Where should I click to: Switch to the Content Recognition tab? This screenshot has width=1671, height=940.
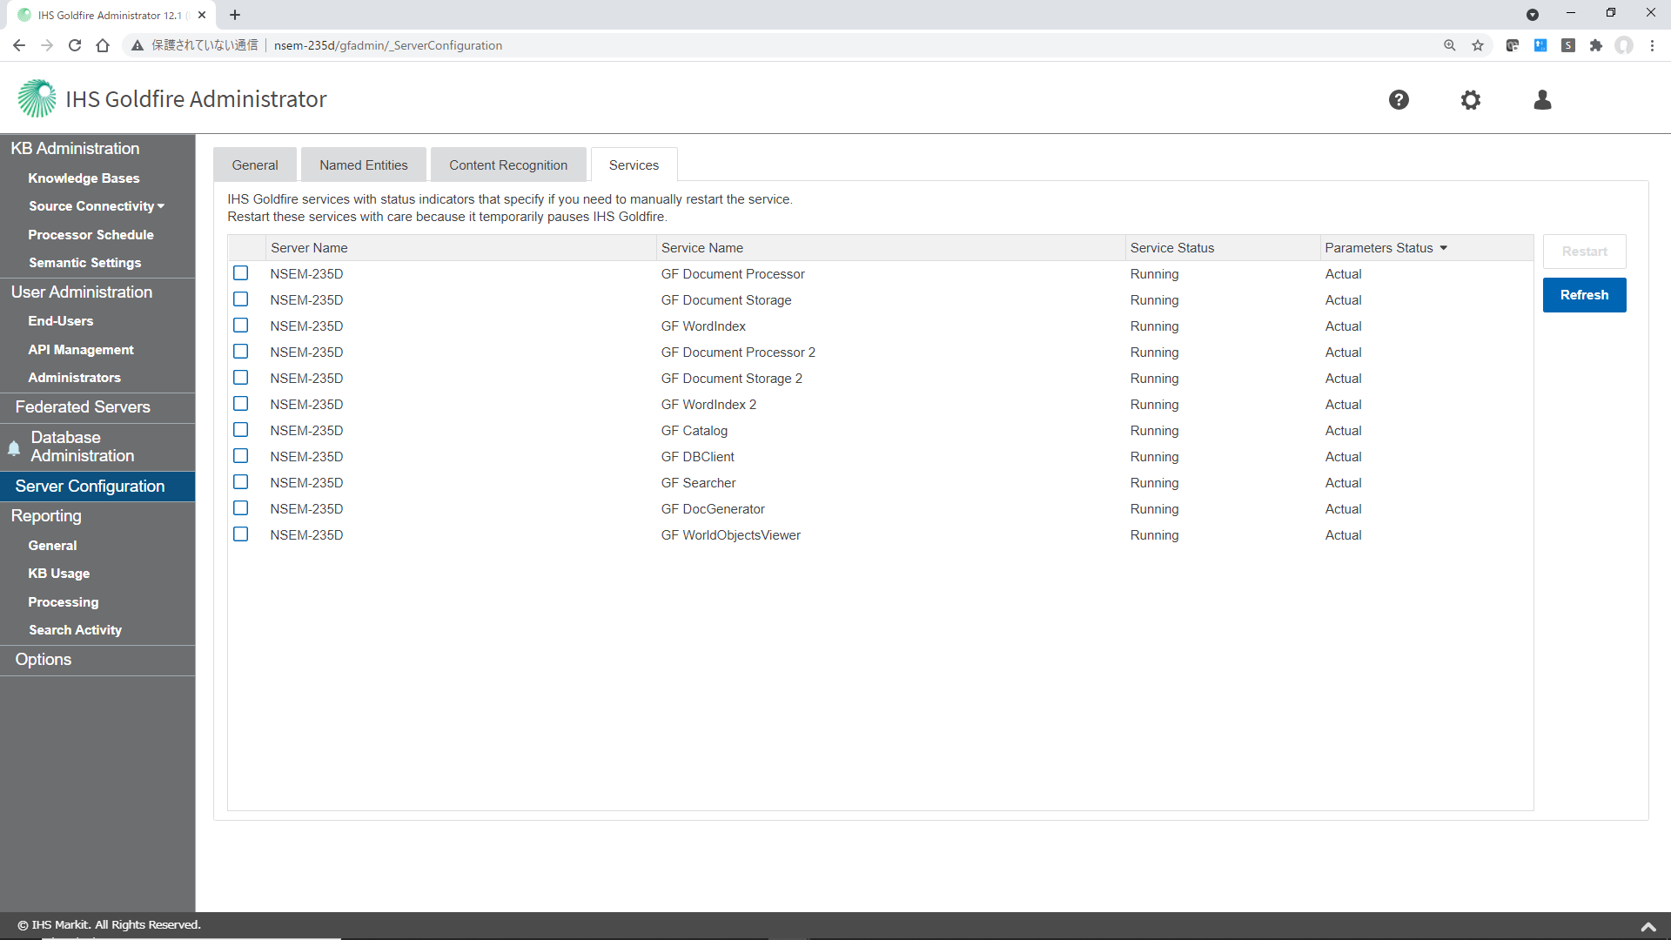pyautogui.click(x=508, y=164)
